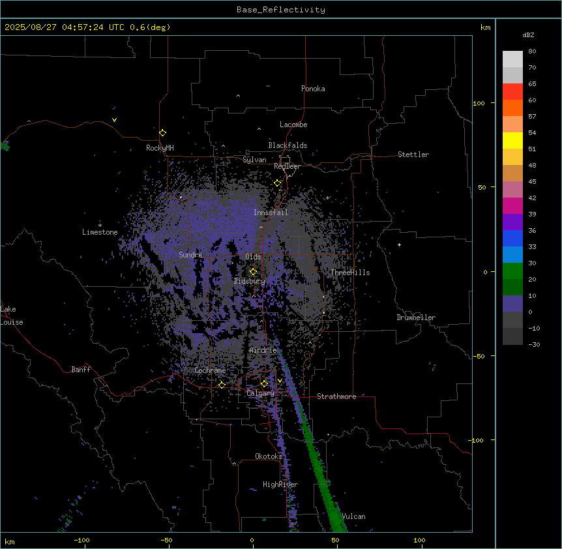Screen dimensions: 562x549
Task: Click the white plus marker north of Drumheller
Action: click(399, 245)
